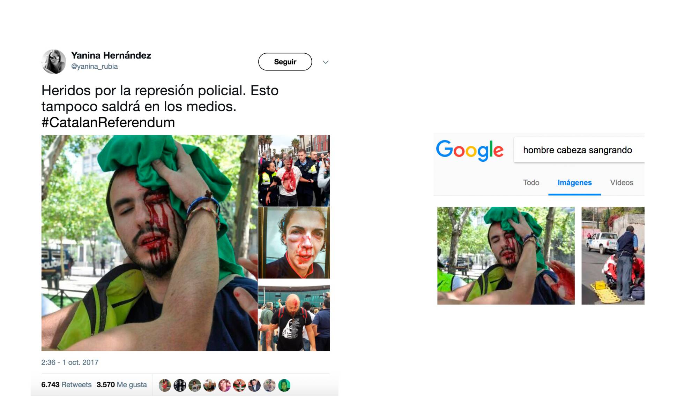Viewport: 684px width, 420px height.
Task: Open the 3.570 Me gusta link
Action: 121,385
